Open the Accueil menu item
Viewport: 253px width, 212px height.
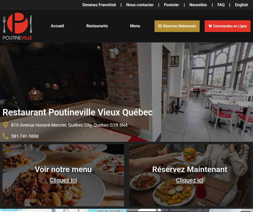point(57,26)
